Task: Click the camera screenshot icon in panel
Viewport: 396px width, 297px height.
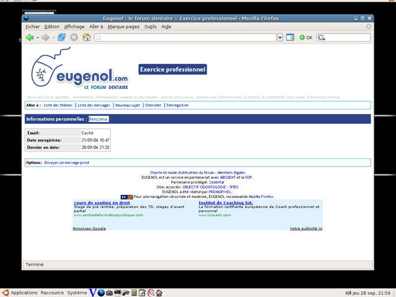Action: [x=109, y=293]
